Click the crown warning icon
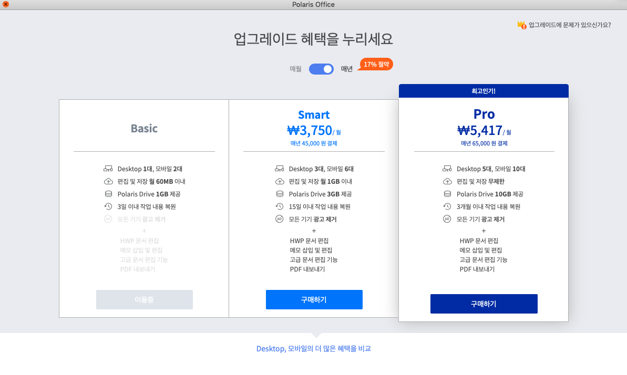 [x=521, y=25]
